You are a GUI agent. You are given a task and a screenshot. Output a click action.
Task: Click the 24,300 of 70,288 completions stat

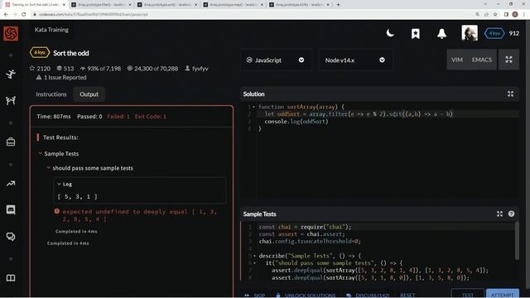pyautogui.click(x=152, y=68)
